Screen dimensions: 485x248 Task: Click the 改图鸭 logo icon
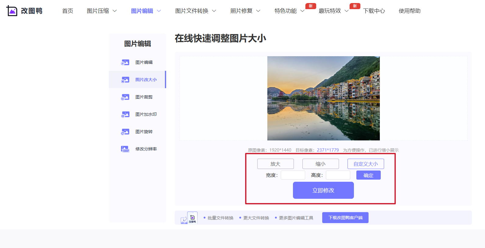(12, 11)
